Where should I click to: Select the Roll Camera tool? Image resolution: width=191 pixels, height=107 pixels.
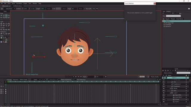pos(6,30)
